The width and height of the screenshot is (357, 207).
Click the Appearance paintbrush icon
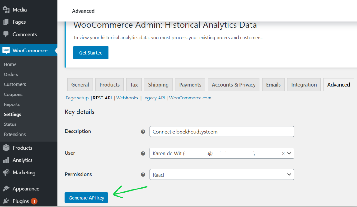click(6, 189)
